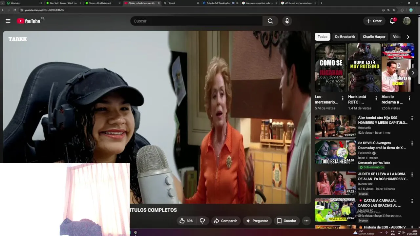Dislike the video with thumbs down
The width and height of the screenshot is (420, 236).
(x=202, y=221)
